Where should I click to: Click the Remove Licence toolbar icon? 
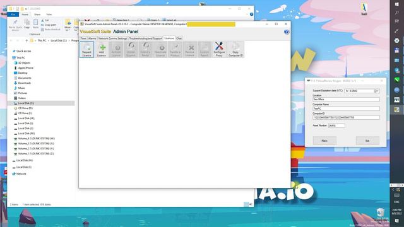point(189,49)
